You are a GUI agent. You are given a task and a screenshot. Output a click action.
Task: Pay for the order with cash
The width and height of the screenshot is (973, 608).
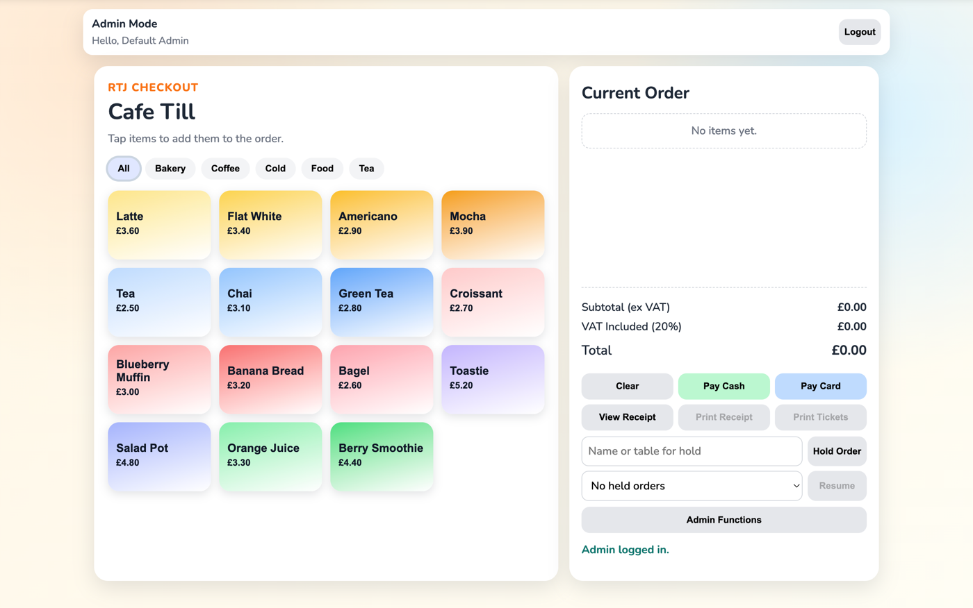point(723,386)
